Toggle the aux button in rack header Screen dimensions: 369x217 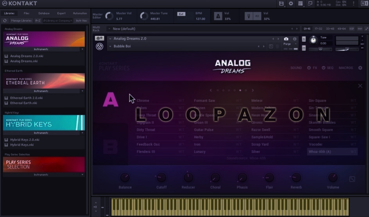click(360, 28)
